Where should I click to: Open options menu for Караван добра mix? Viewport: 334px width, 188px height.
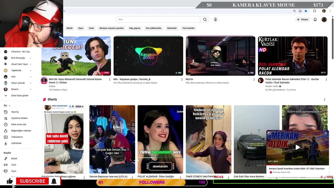182,79
